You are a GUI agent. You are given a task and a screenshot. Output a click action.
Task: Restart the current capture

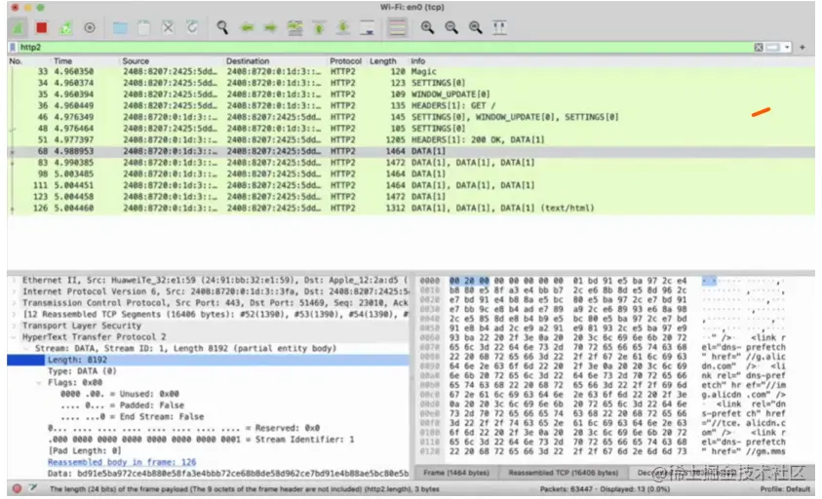click(x=65, y=28)
